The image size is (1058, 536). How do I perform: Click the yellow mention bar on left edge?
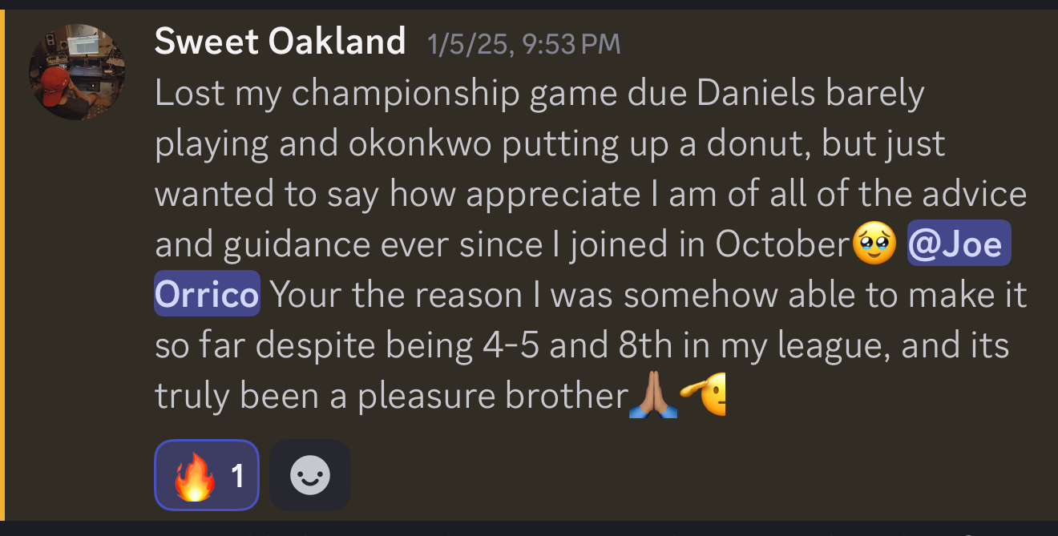(x=2, y=264)
